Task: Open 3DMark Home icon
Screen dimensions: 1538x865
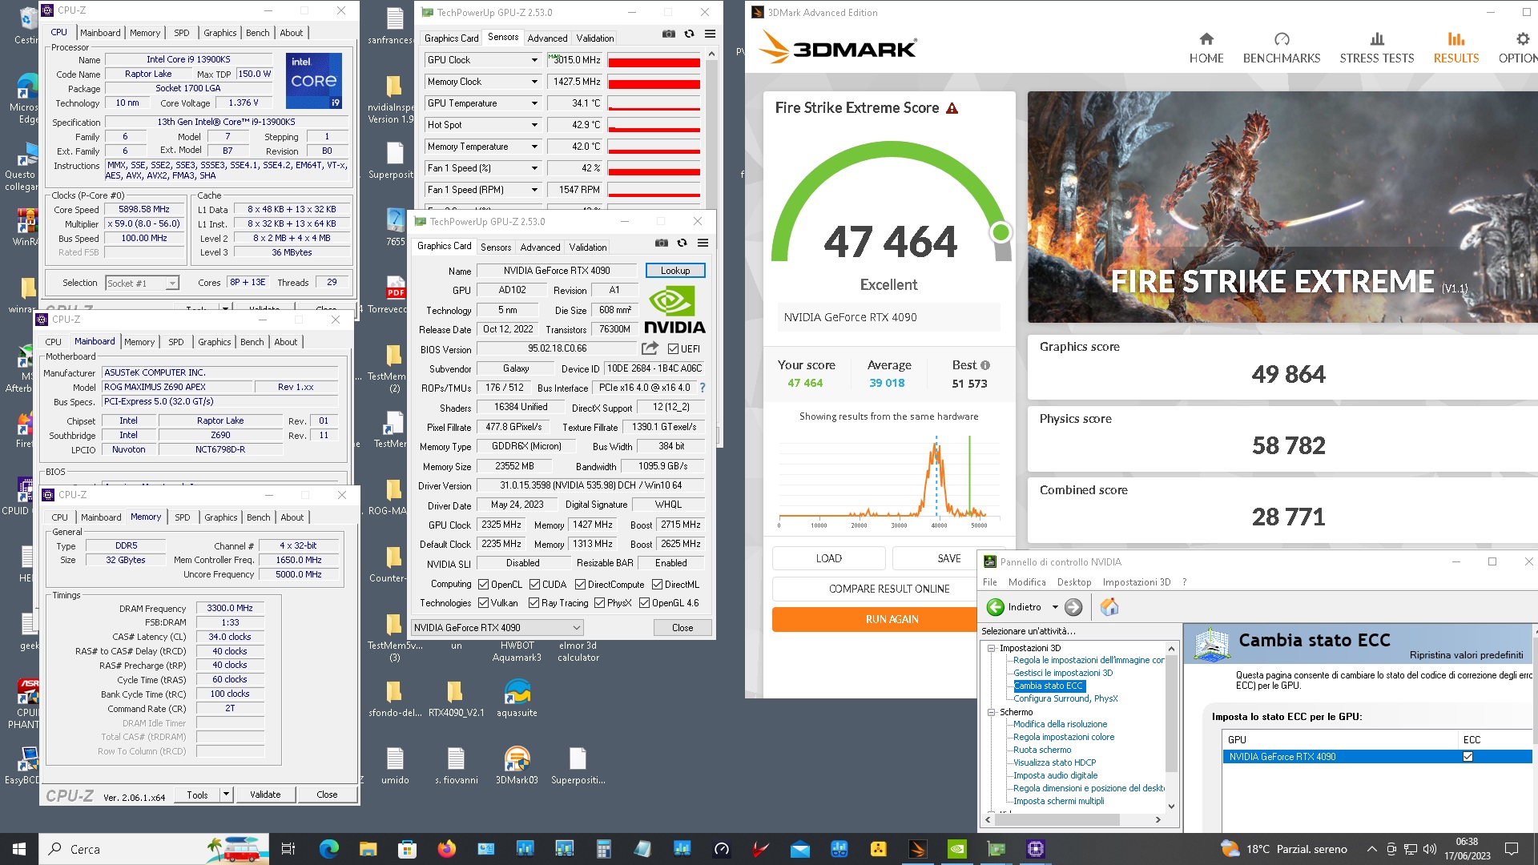Action: (x=1206, y=38)
